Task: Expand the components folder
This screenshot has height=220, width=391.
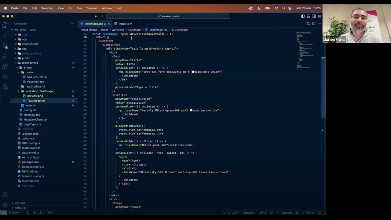Action: (x=30, y=44)
